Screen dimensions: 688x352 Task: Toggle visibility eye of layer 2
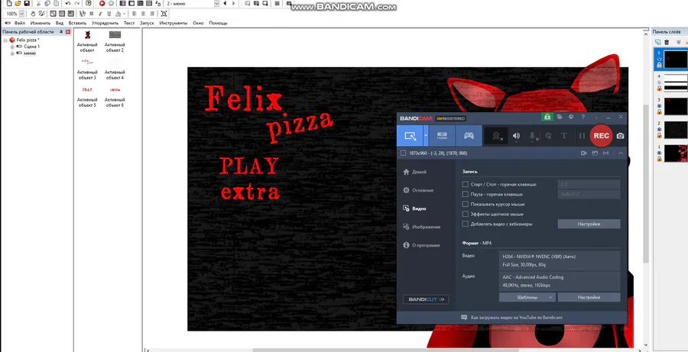tap(659, 129)
